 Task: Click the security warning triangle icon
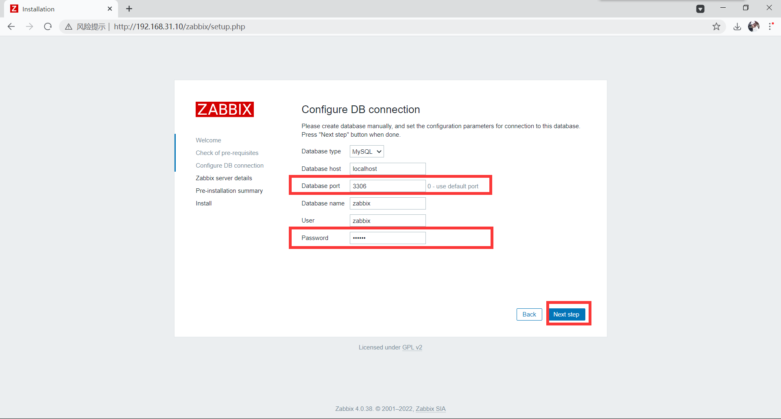click(x=69, y=26)
